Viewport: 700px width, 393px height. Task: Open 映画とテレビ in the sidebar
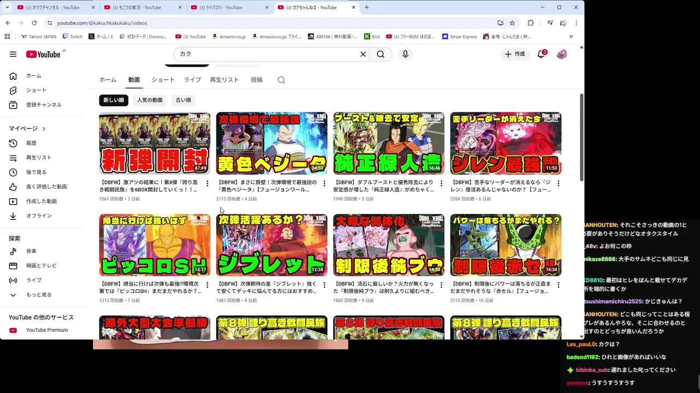click(42, 266)
